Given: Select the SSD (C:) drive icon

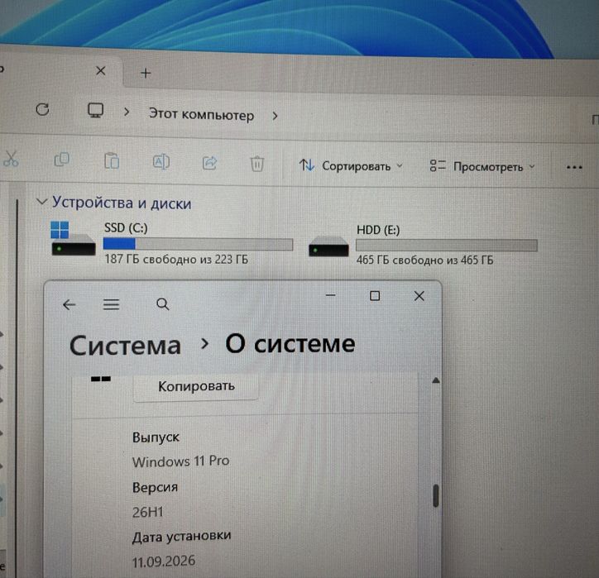Looking at the screenshot, I should [x=73, y=239].
